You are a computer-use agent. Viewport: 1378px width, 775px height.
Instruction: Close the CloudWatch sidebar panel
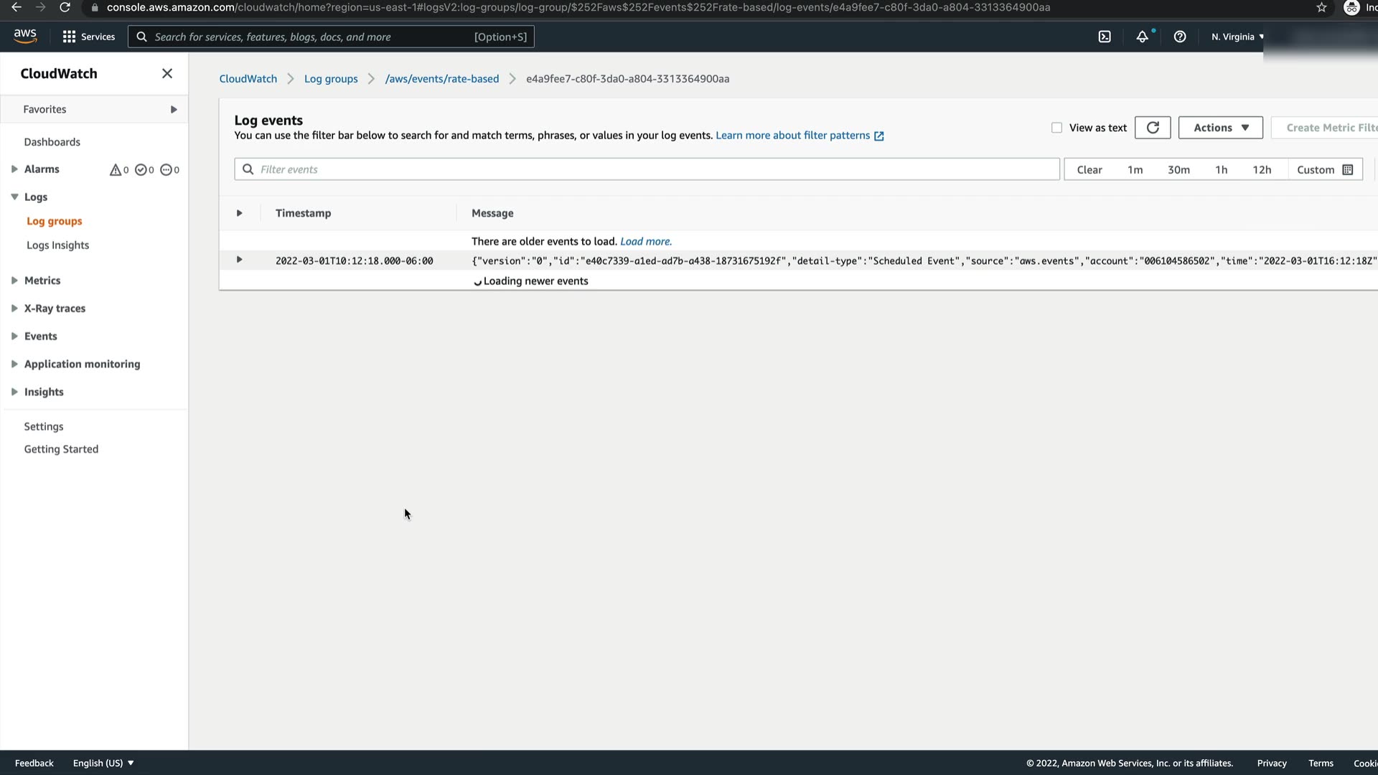point(167,73)
